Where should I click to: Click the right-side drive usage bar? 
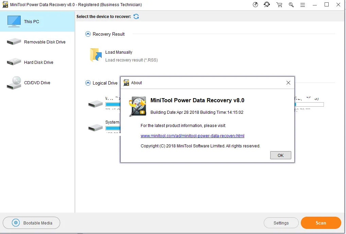point(309,104)
